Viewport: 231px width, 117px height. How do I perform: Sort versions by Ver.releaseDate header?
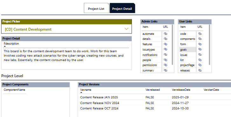pyautogui.click(x=181, y=90)
